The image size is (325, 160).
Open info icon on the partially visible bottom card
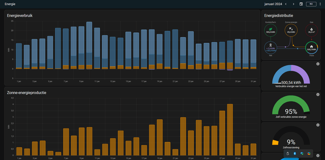pyautogui.click(x=318, y=156)
